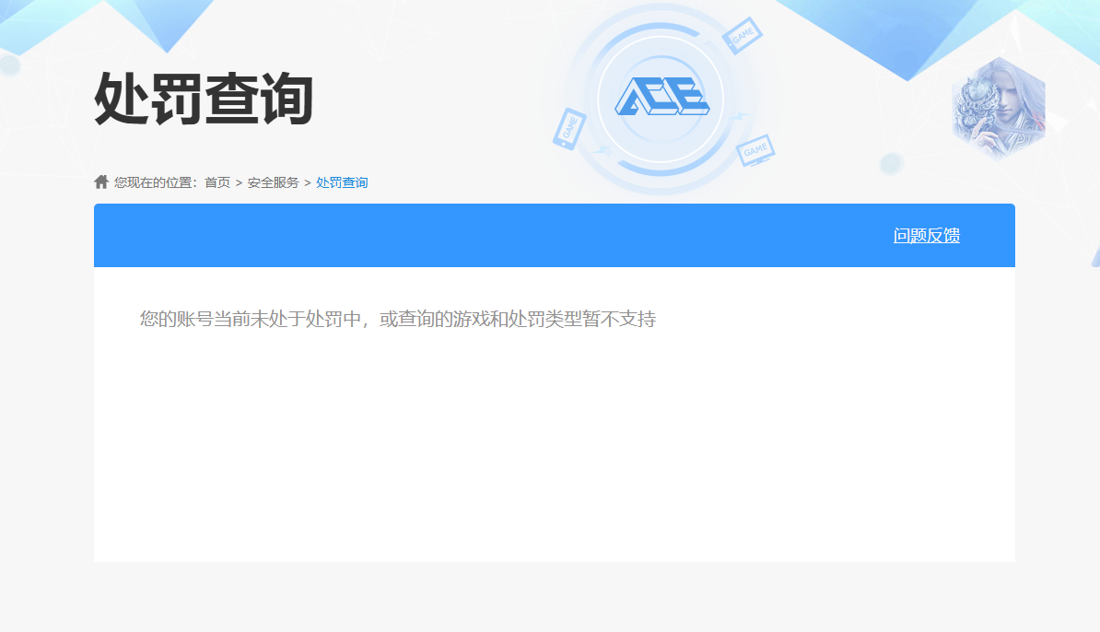Click the lightning bolt right of ACE logo
Viewport: 1100px width, 632px height.
(740, 117)
